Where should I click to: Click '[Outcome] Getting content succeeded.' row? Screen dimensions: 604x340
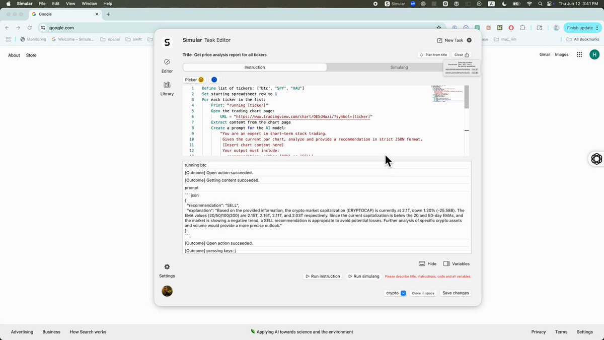tap(327, 180)
